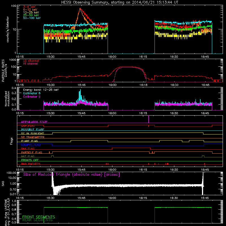Screen dimensions: 226x226
Task: Click the POSSIBLE_FLARE flag label
Action: (32, 130)
